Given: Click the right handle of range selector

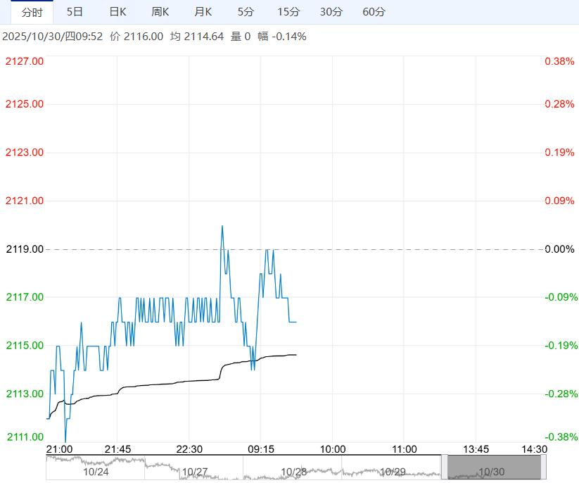Looking at the screenshot, I should (544, 468).
